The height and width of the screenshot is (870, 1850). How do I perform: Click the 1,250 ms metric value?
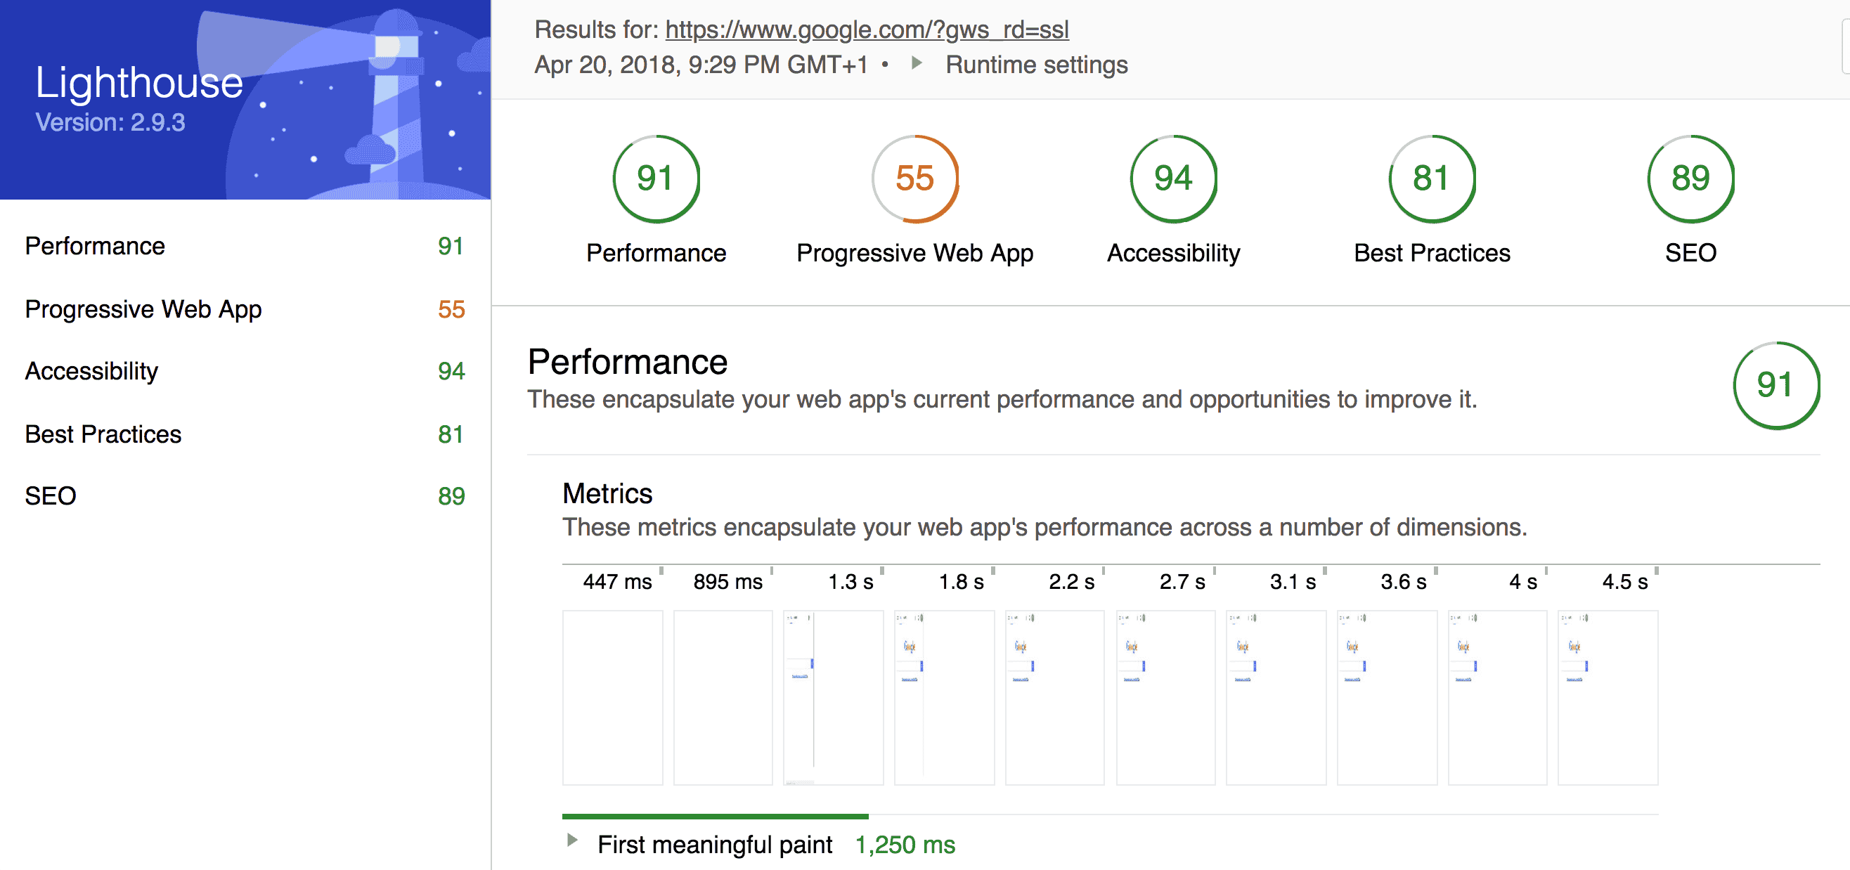(x=905, y=845)
